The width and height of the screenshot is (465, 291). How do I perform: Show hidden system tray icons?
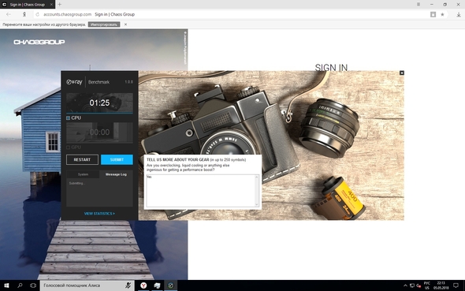[405, 285]
